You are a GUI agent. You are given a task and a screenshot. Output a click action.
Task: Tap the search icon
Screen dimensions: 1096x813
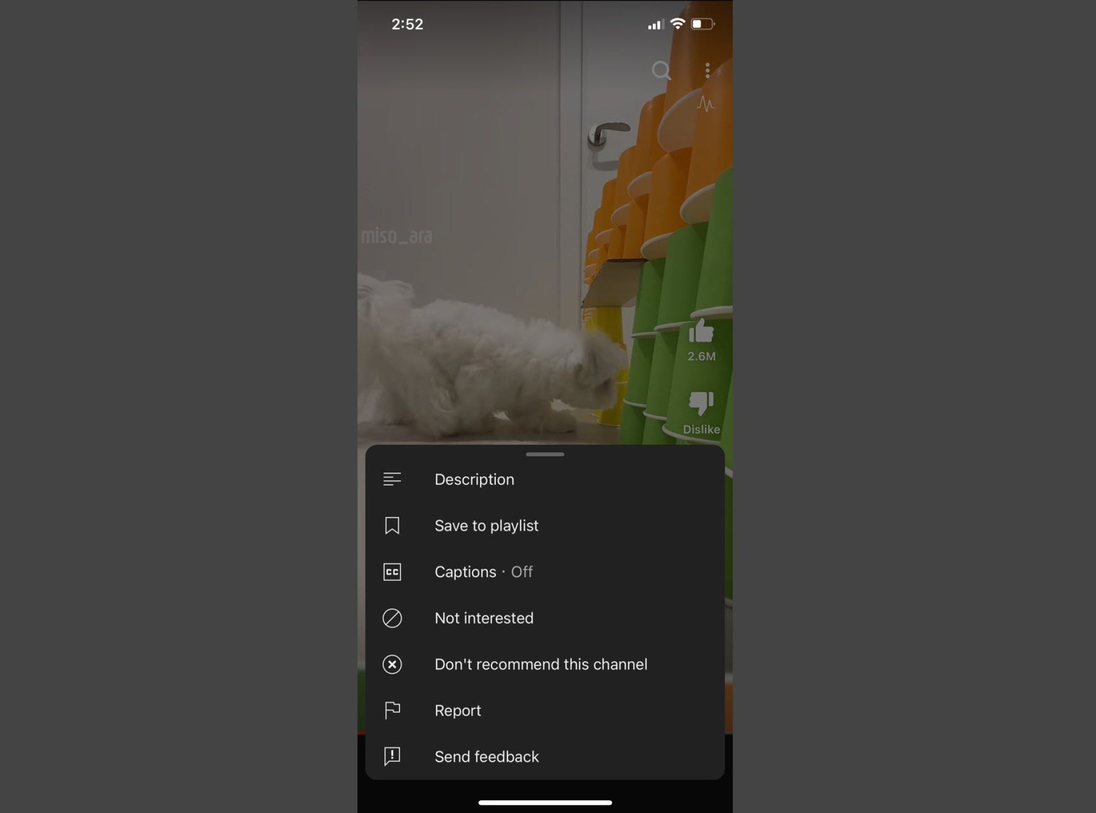tap(661, 70)
